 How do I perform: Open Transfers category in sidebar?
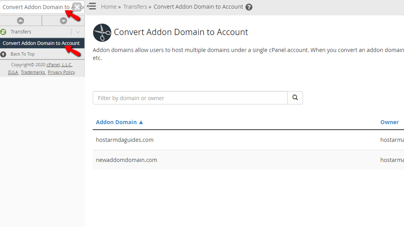[21, 32]
